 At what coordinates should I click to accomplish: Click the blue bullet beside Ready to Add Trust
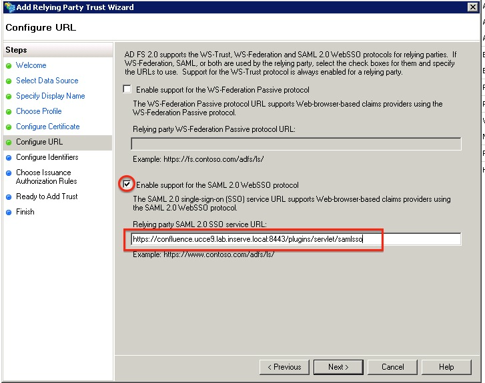point(9,196)
